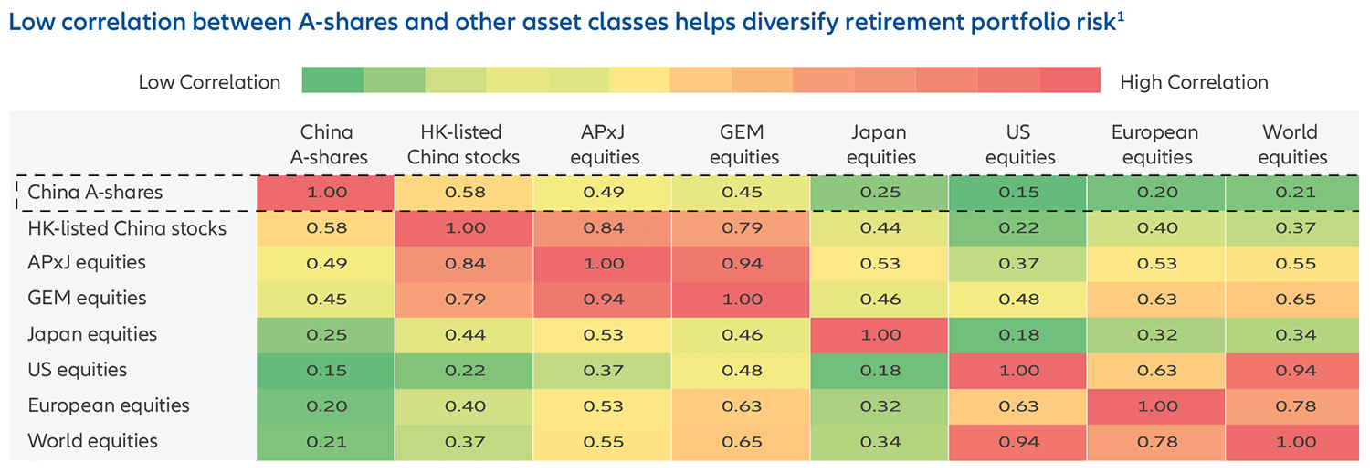Click the 0.15 cell in China A-shares row

1019,193
